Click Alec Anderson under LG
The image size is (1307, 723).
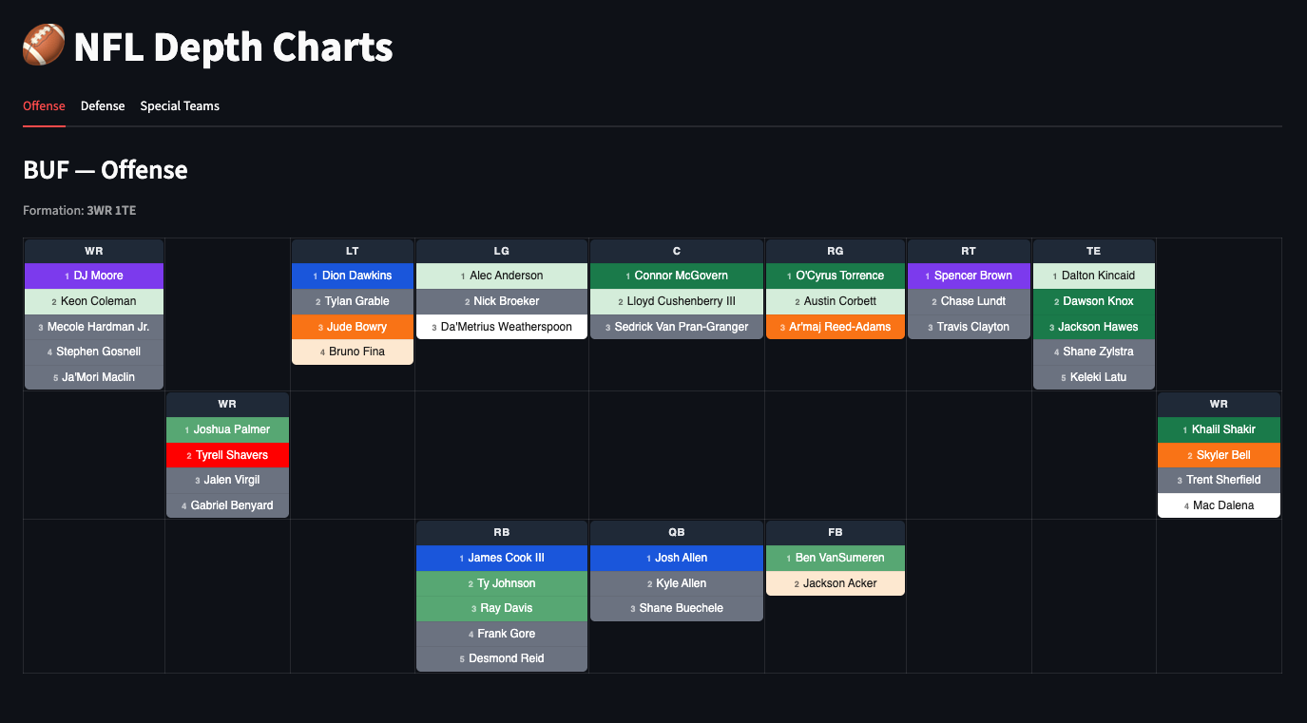coord(502,276)
